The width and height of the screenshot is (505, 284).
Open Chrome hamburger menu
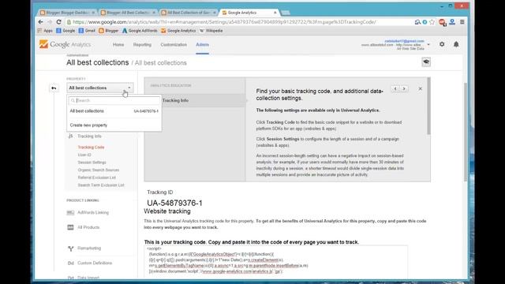[462, 22]
